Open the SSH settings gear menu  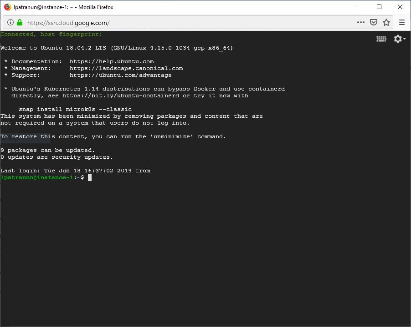(400, 39)
